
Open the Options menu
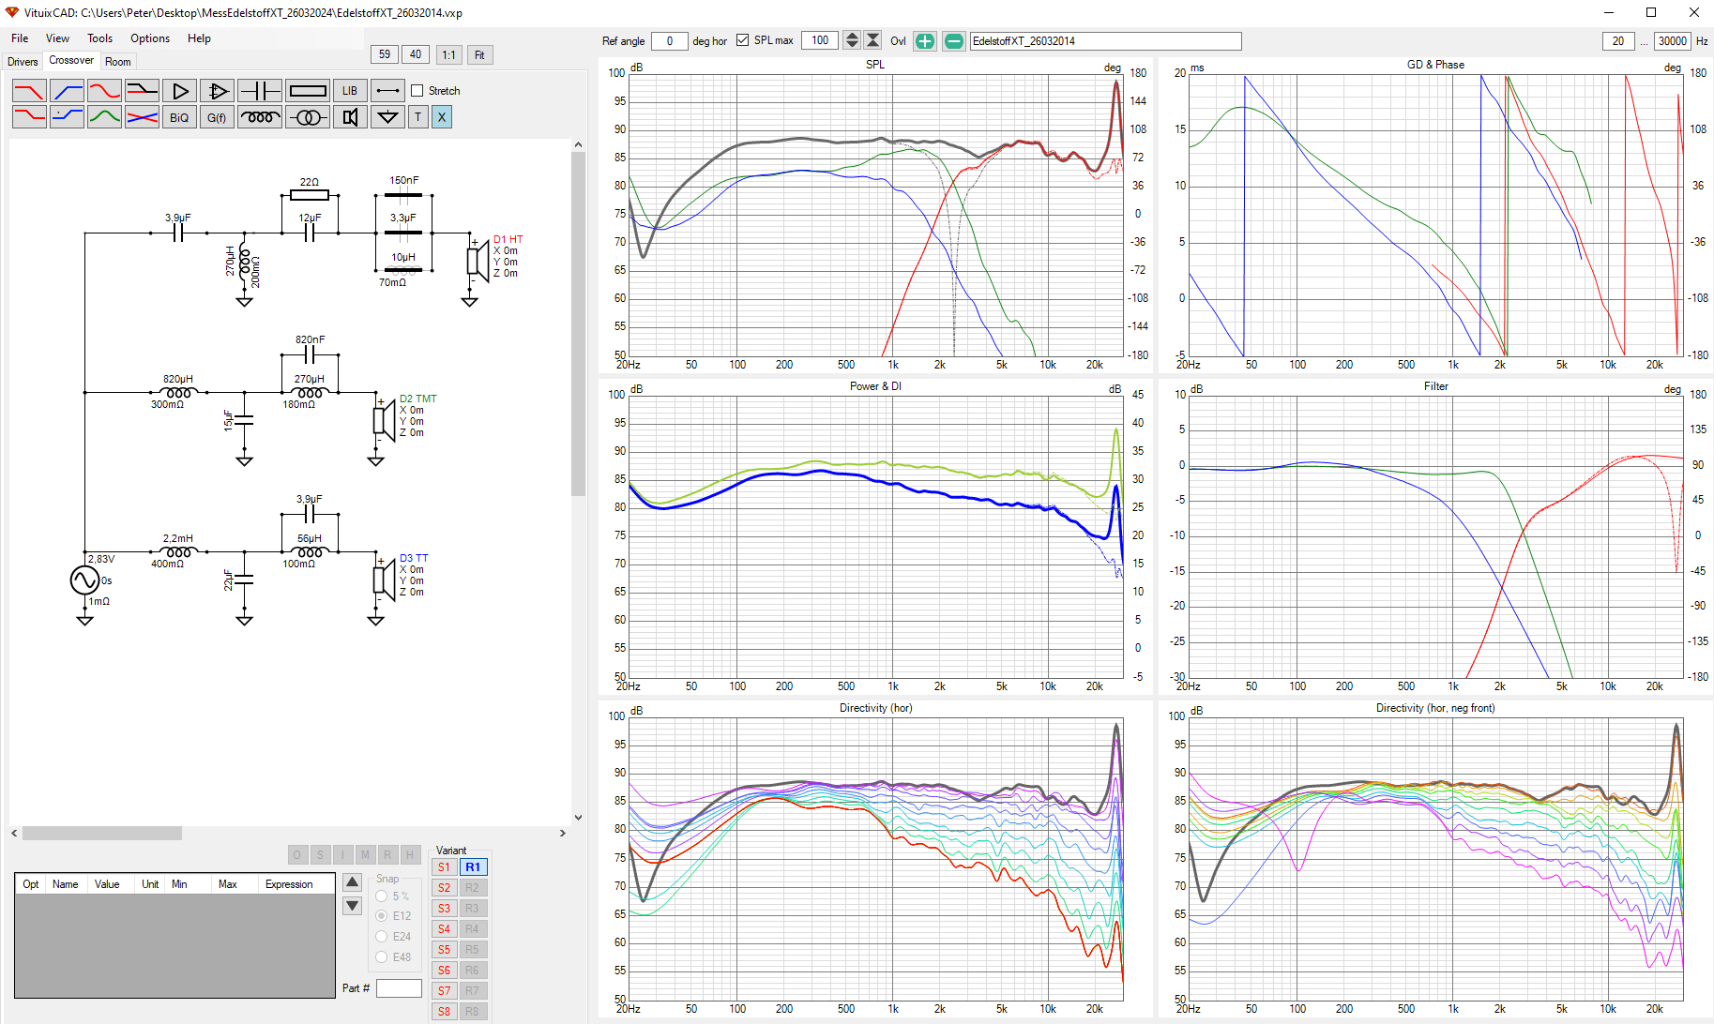pyautogui.click(x=150, y=38)
